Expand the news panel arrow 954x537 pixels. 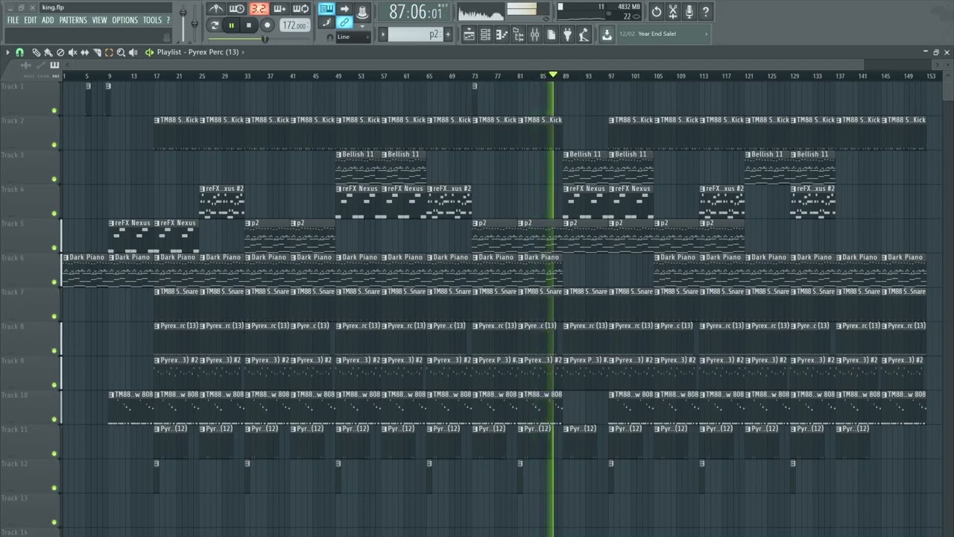click(x=707, y=34)
